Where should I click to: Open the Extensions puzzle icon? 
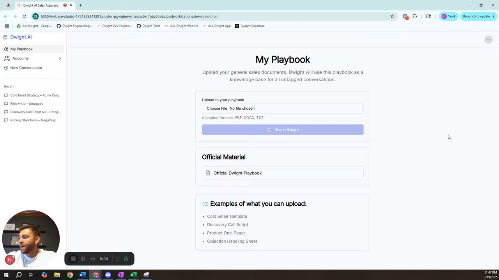(414, 16)
